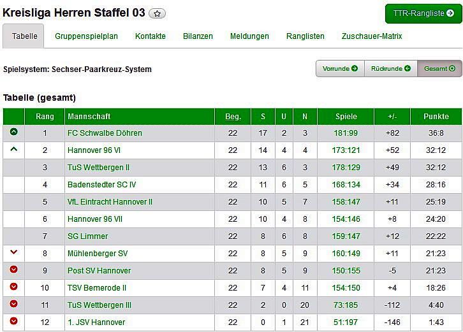The image size is (463, 332).
Task: Click the relegation icon beside 1. JSV Hannover
Action: click(x=14, y=322)
